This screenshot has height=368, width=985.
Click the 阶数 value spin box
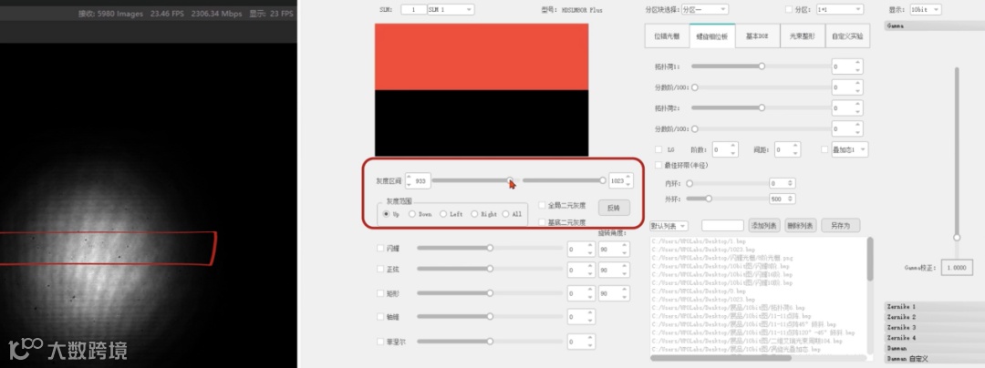[x=725, y=149]
